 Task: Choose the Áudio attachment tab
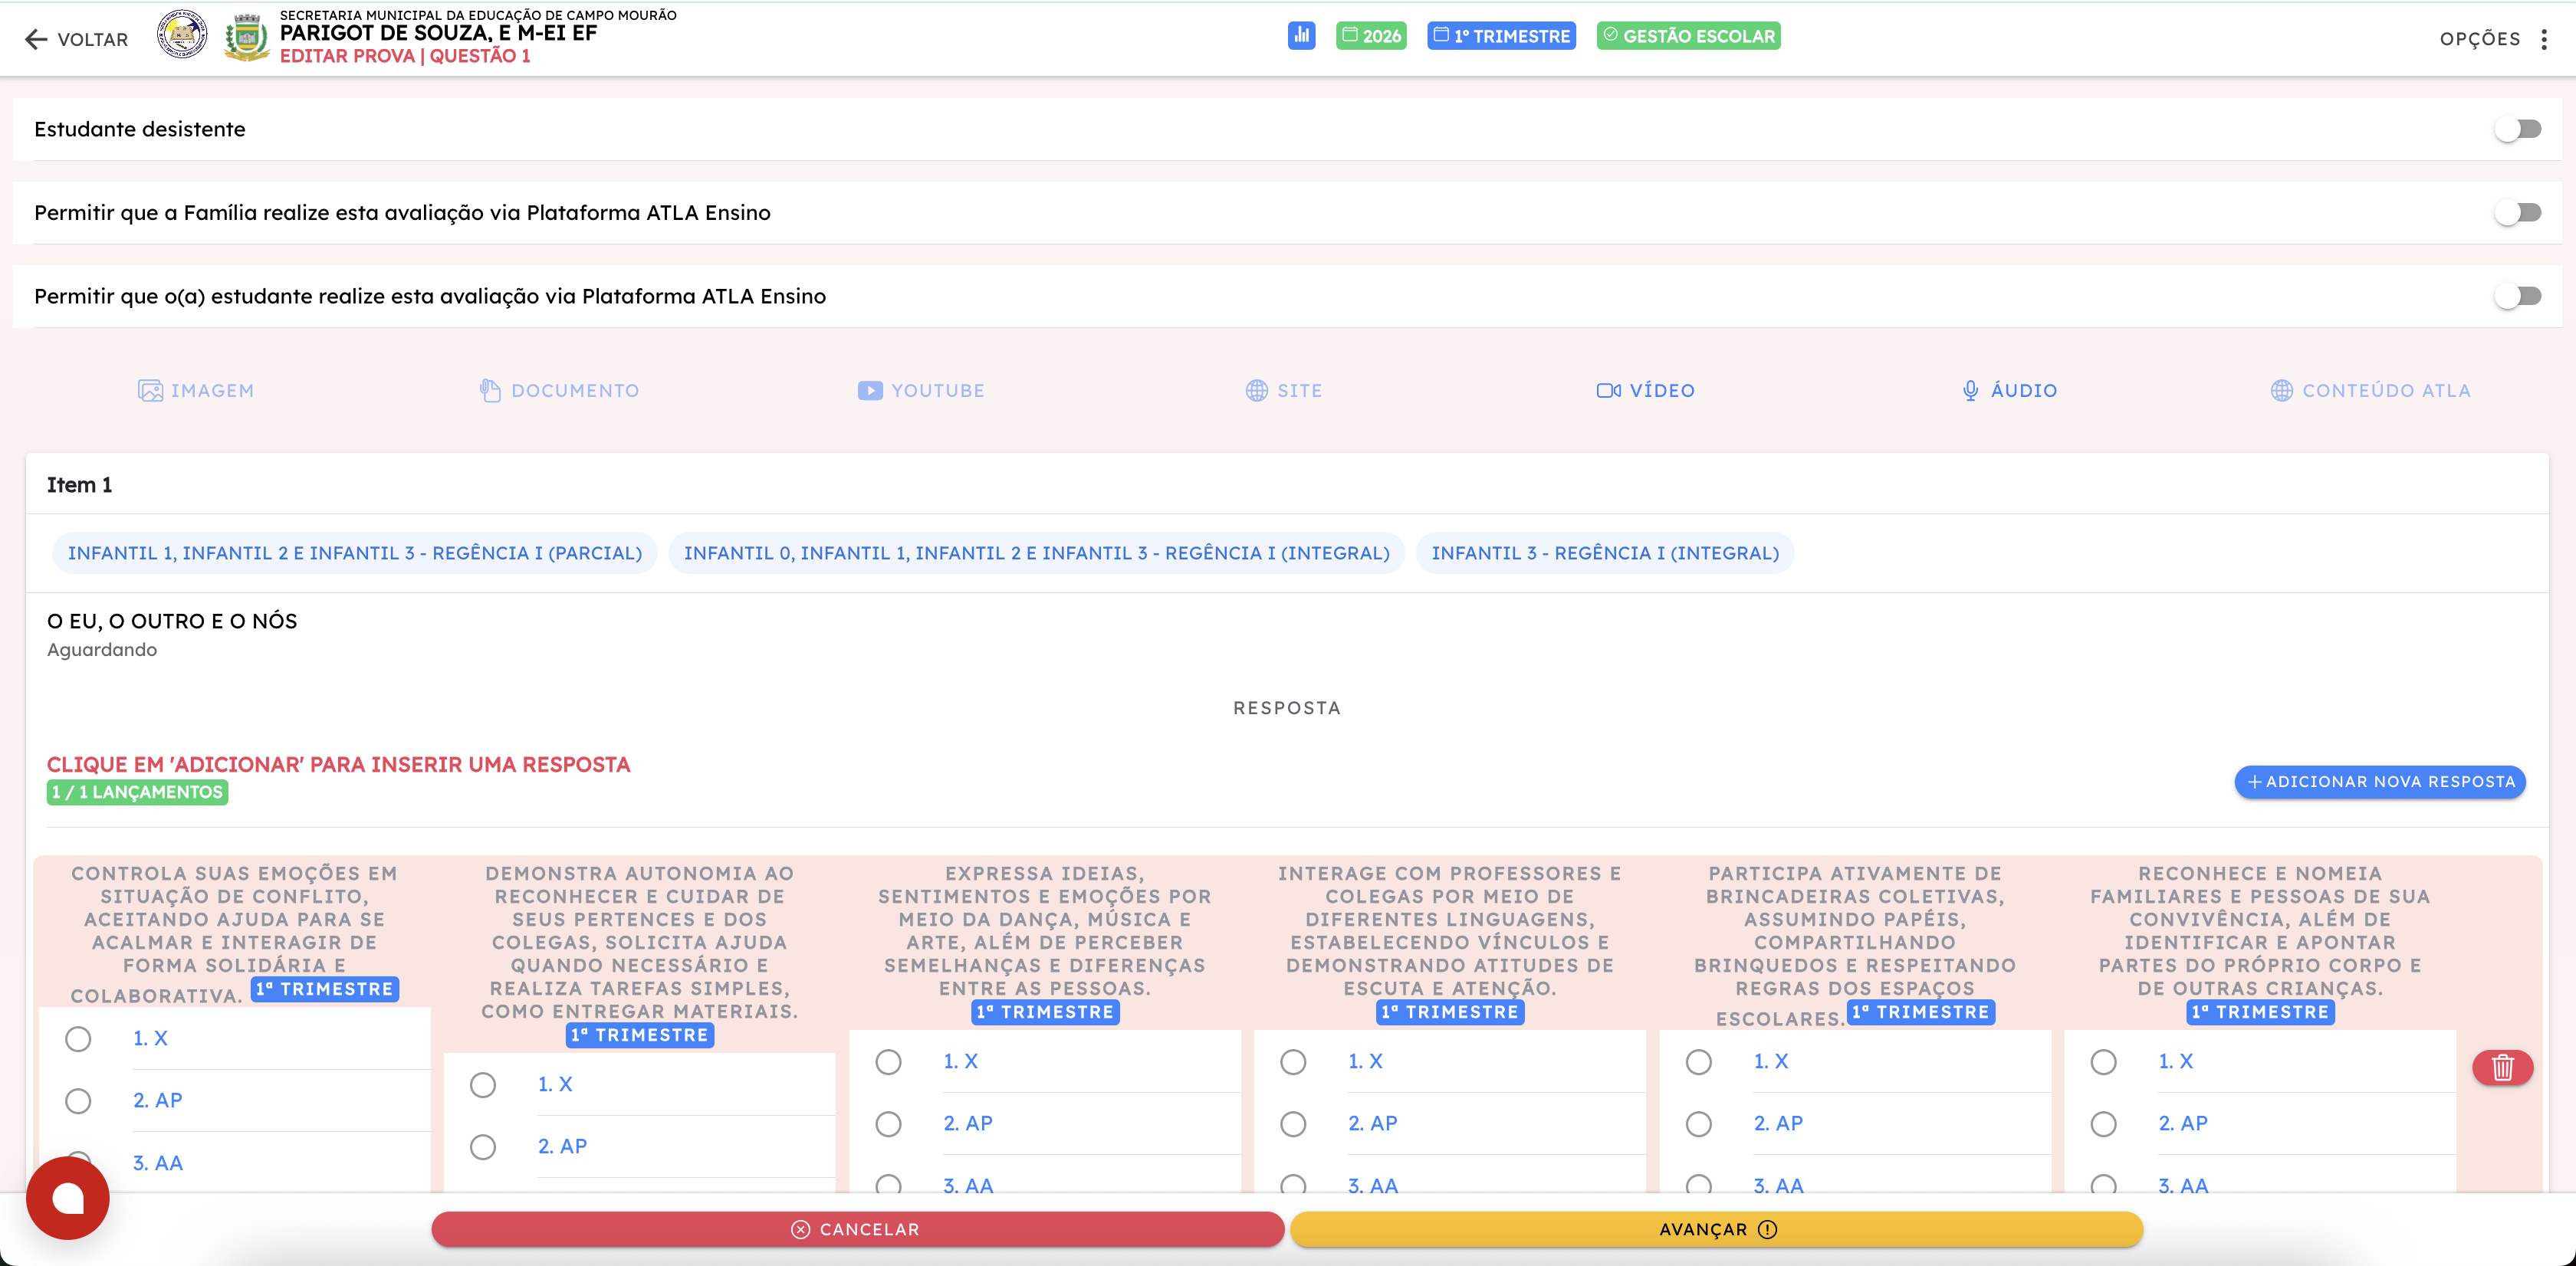(2009, 391)
